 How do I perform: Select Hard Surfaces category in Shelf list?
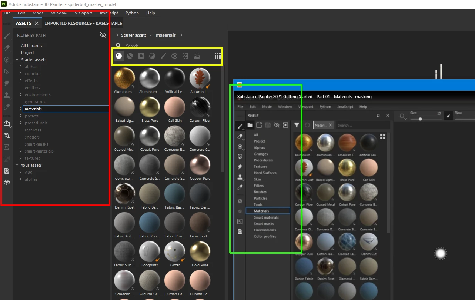[265, 173]
